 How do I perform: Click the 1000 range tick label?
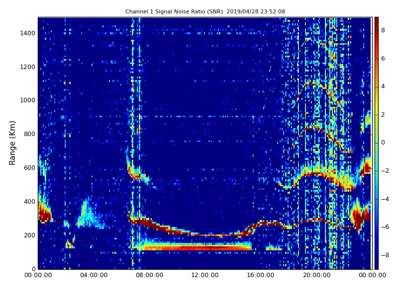point(27,100)
